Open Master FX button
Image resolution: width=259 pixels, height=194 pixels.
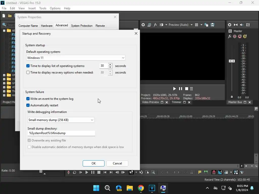pos(230,36)
